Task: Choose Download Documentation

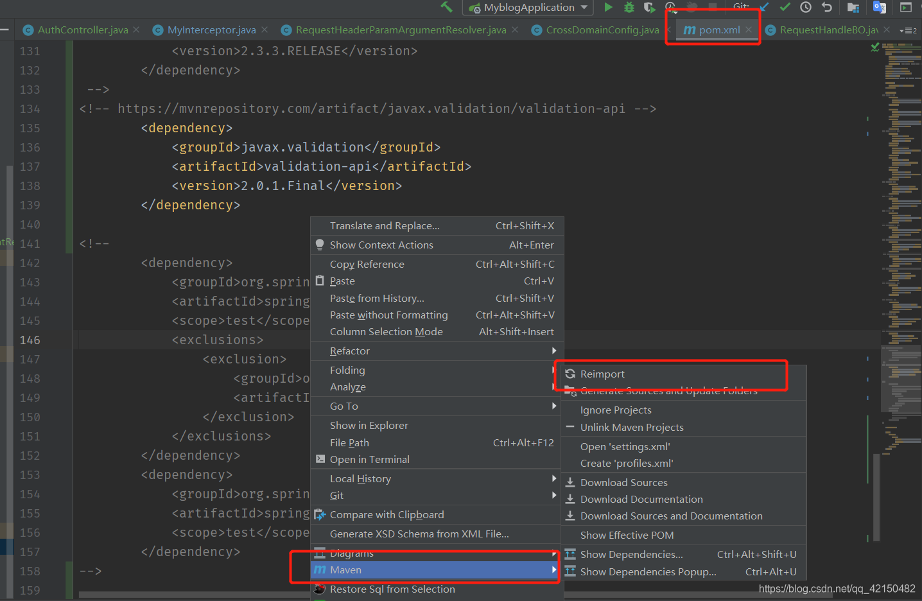Action: point(684,500)
